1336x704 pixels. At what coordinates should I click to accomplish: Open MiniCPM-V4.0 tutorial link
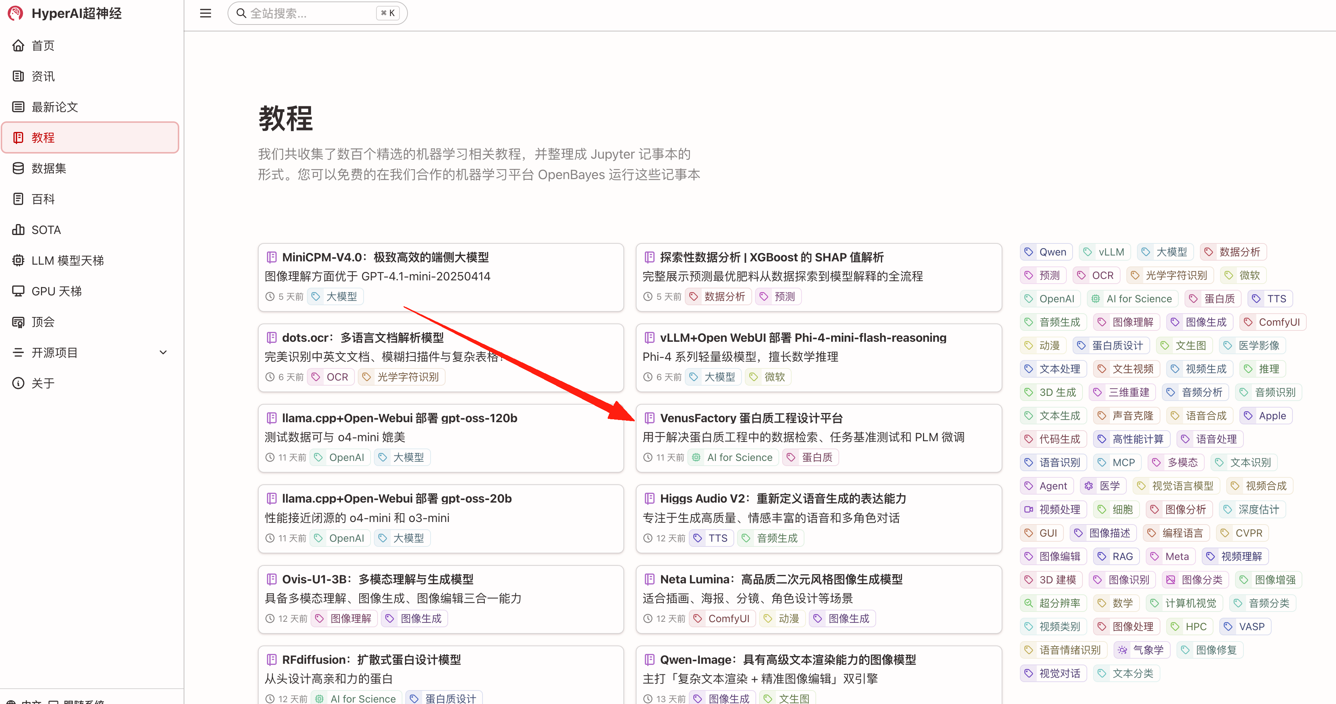click(385, 257)
